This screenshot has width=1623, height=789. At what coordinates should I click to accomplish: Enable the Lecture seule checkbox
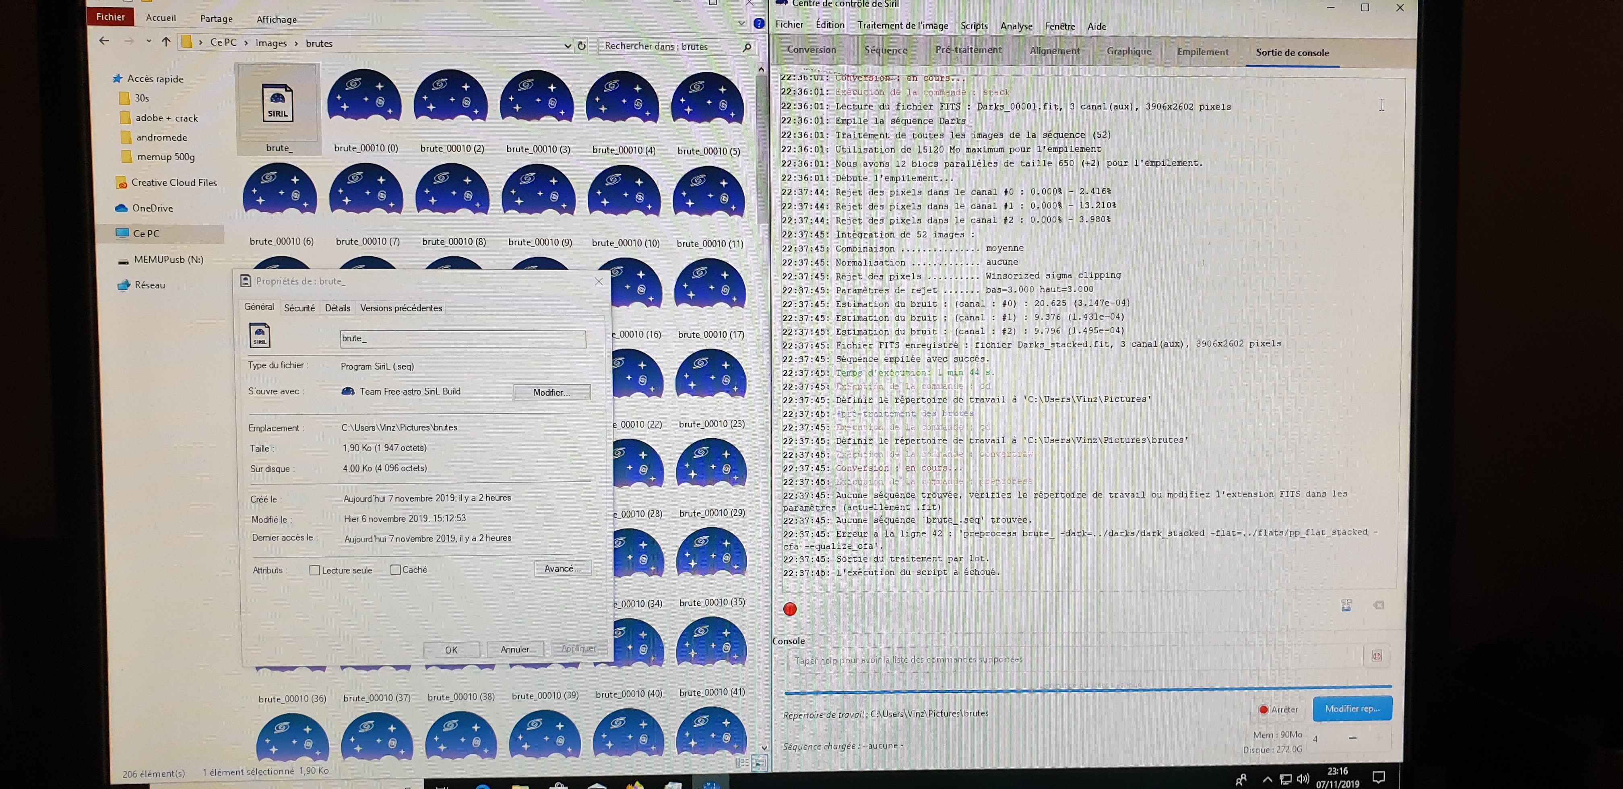click(314, 570)
